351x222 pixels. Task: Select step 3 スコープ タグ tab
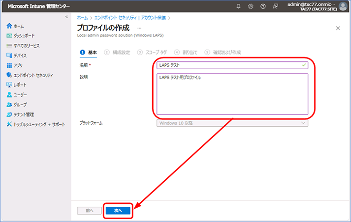(152, 52)
